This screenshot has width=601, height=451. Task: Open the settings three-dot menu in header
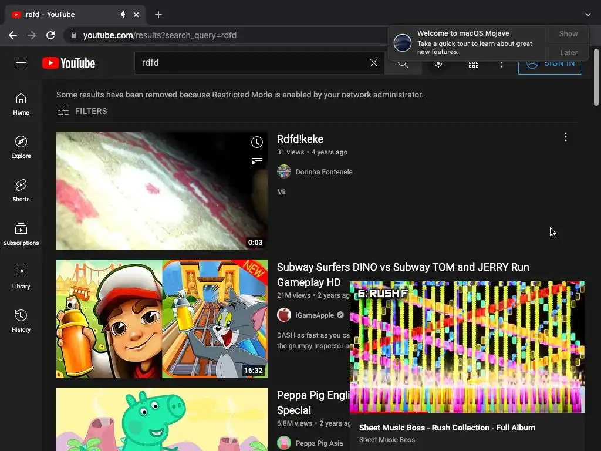(502, 65)
